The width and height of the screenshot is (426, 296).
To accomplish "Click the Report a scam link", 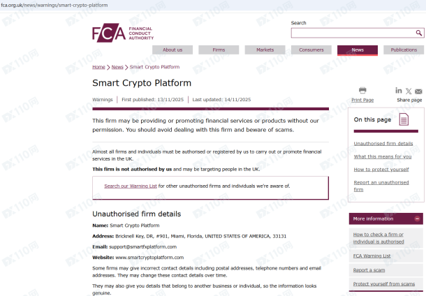I will [370, 269].
